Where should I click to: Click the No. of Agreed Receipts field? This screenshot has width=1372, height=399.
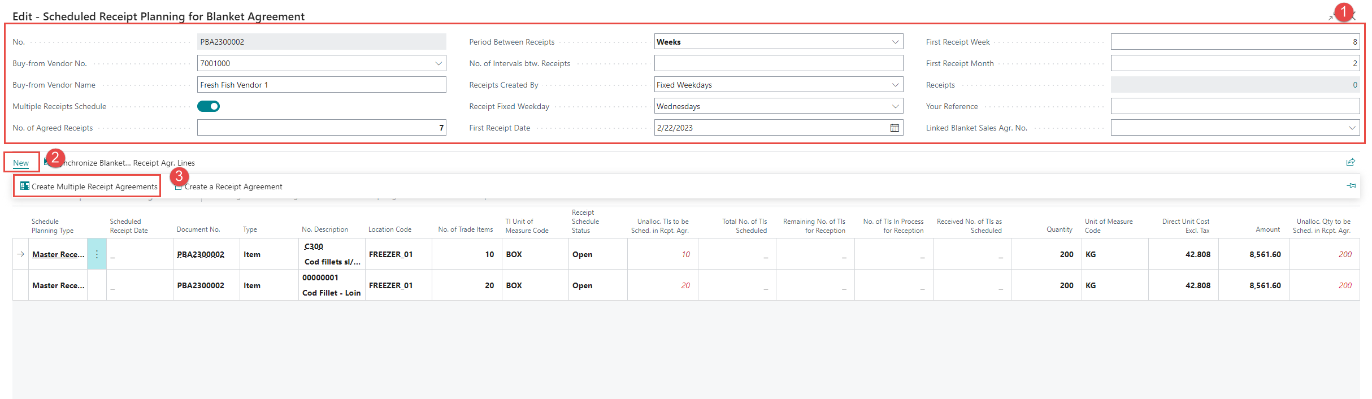click(x=321, y=128)
